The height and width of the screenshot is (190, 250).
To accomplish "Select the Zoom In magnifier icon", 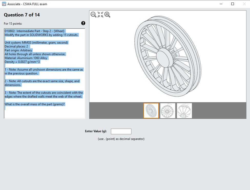I will click(108, 15).
